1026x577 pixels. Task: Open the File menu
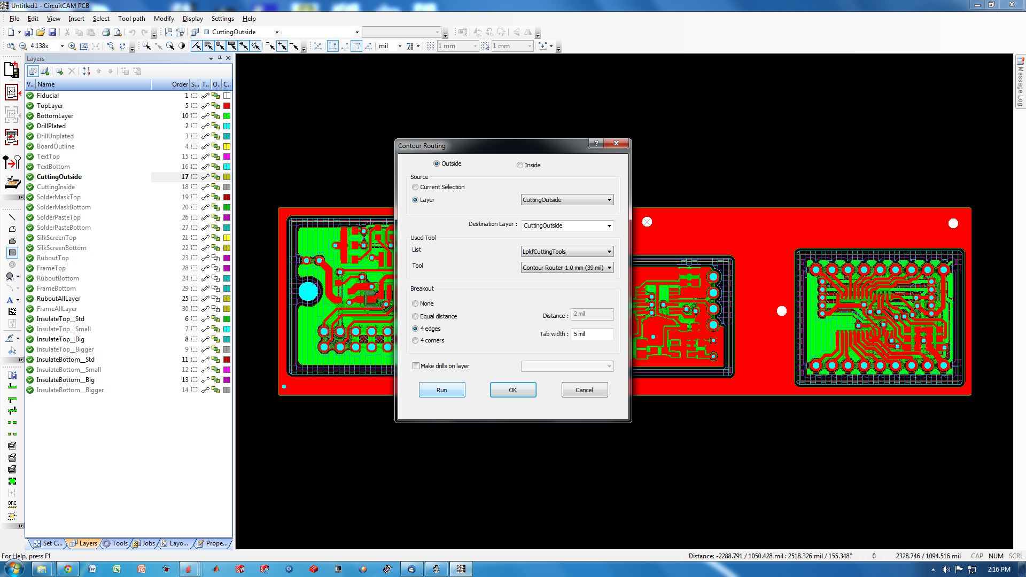point(14,18)
